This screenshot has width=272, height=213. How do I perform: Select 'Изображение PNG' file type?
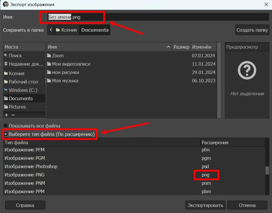[x=24, y=175]
